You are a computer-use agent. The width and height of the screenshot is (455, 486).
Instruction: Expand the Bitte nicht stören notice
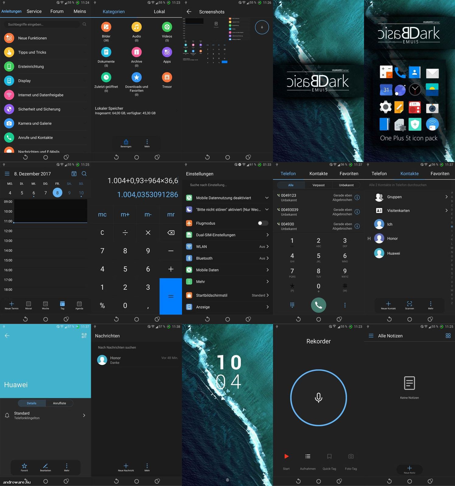(267, 209)
